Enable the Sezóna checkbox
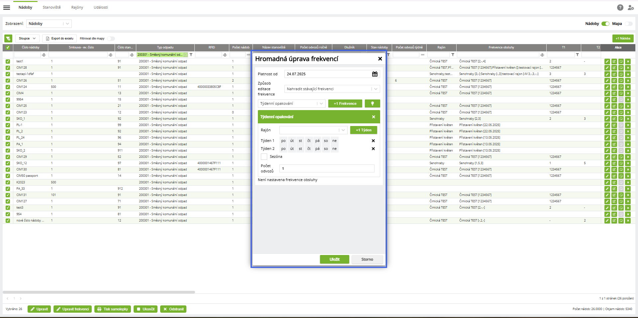 pos(264,157)
